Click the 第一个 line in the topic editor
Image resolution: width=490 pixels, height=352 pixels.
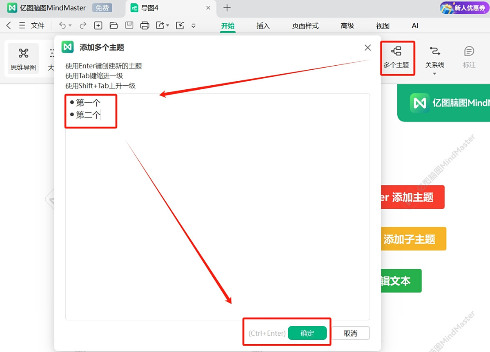click(88, 103)
